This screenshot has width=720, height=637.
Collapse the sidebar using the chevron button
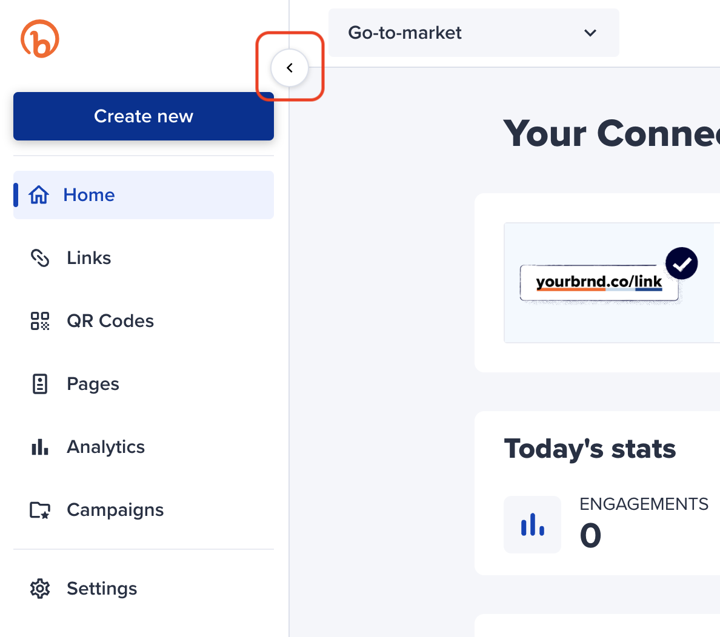coord(290,68)
